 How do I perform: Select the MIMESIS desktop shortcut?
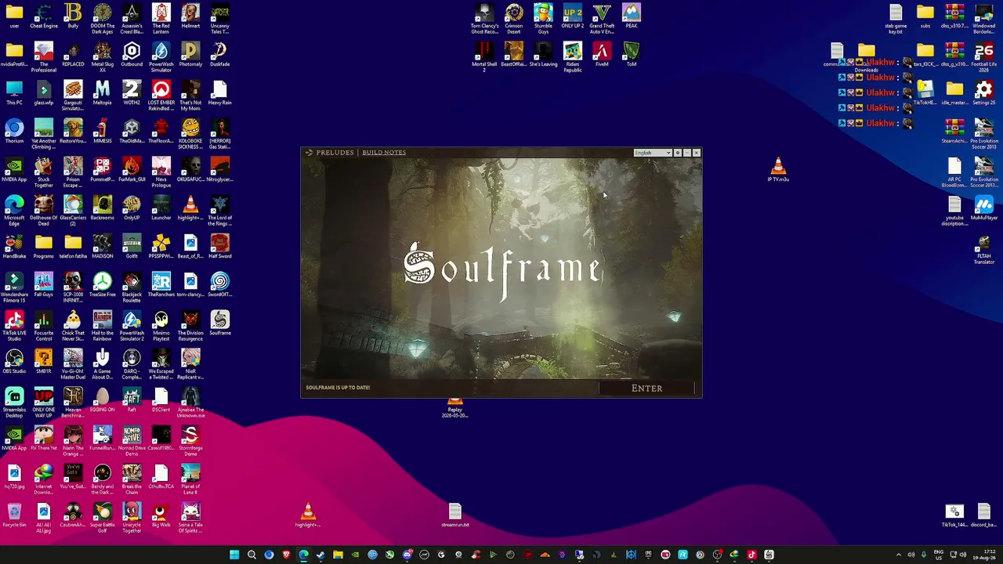click(x=103, y=132)
